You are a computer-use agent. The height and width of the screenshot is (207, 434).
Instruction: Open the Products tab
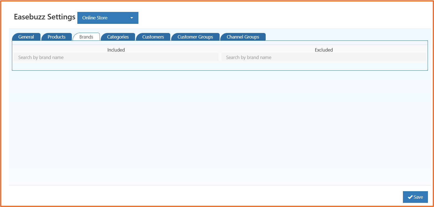point(57,37)
